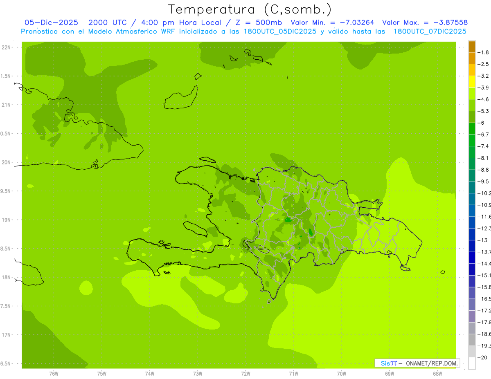Pick the blue legend swatch between -11.6 and -12.3

(x=472, y=222)
